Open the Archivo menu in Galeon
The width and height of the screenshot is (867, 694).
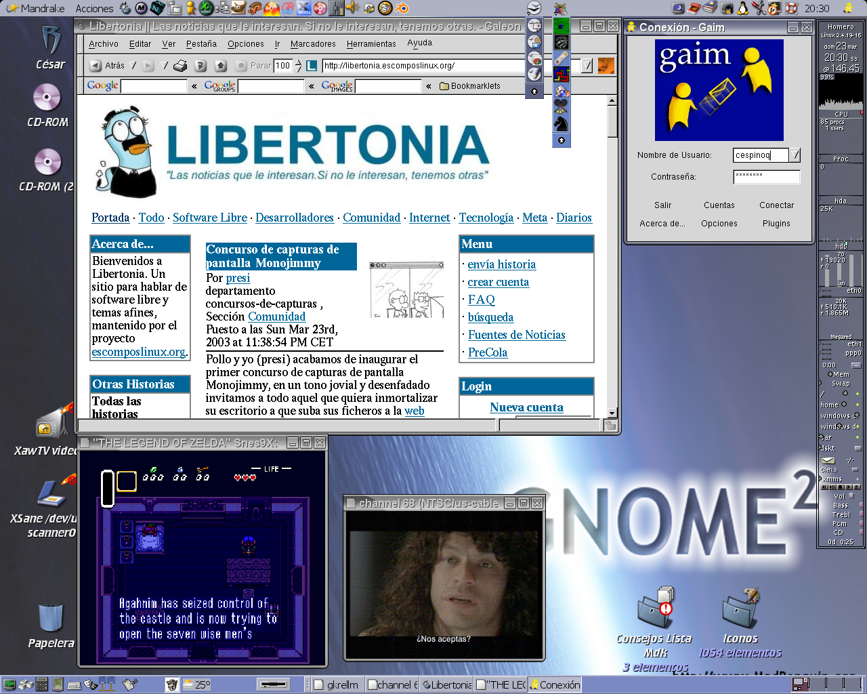(x=104, y=44)
